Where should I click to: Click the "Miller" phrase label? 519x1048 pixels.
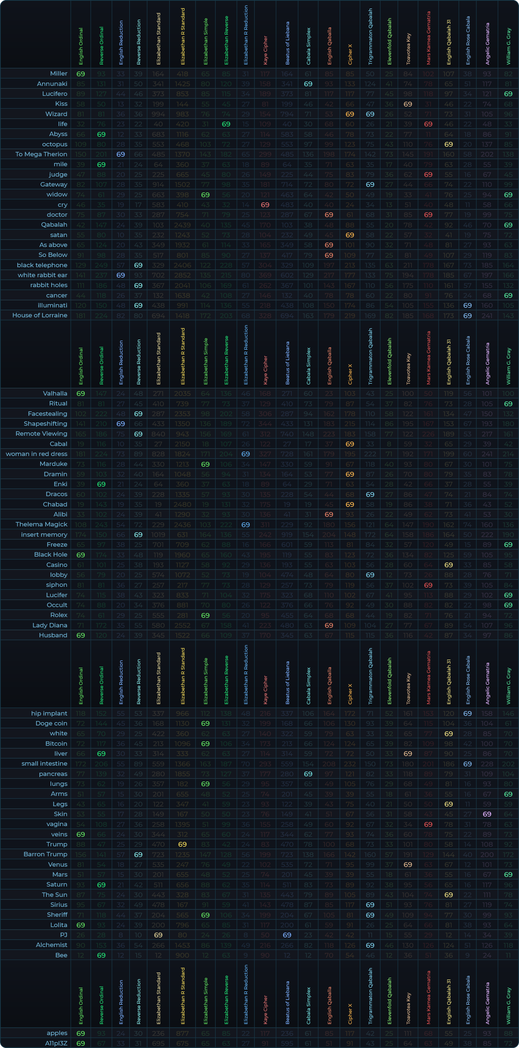[59, 74]
